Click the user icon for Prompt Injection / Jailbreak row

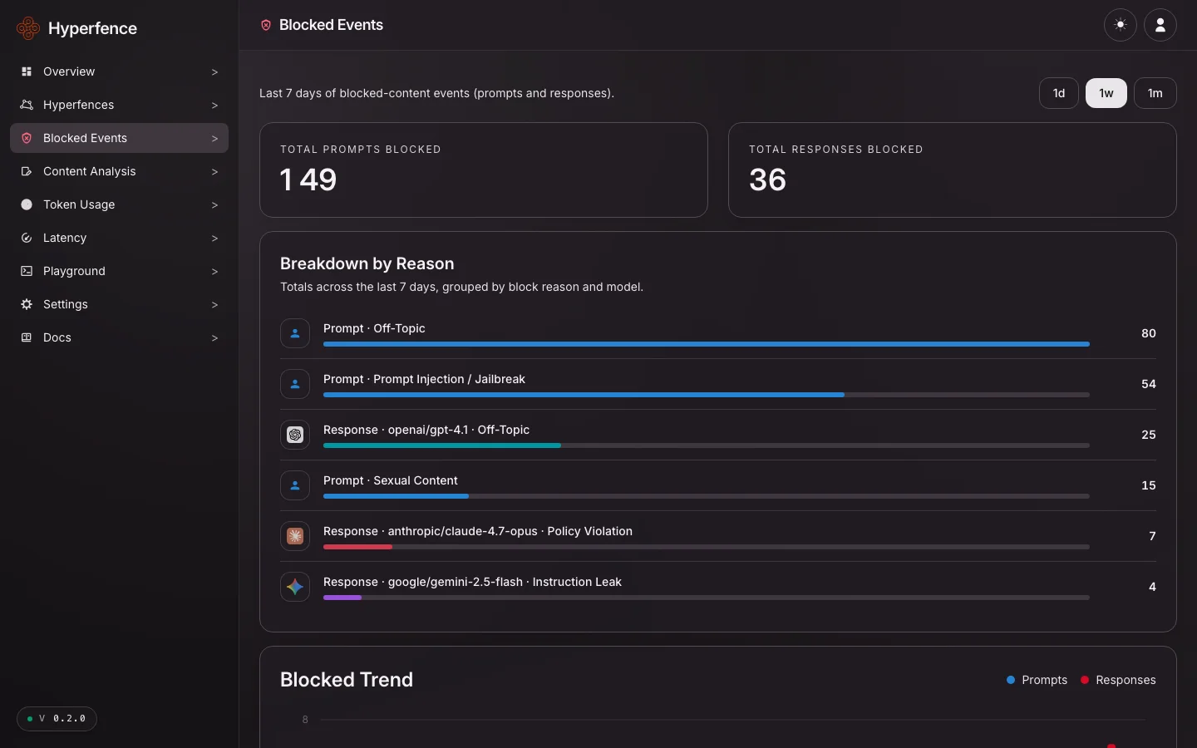(295, 384)
